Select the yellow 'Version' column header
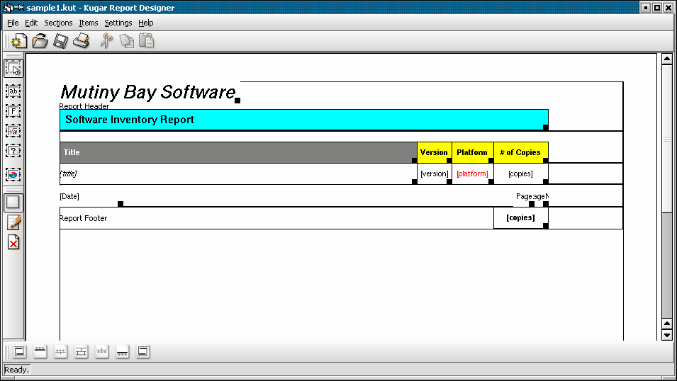 click(435, 152)
